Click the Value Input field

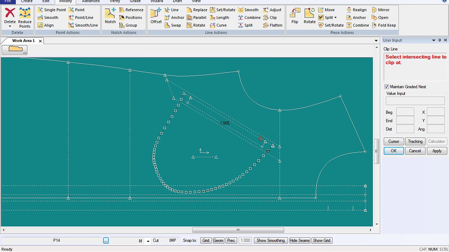[415, 101]
